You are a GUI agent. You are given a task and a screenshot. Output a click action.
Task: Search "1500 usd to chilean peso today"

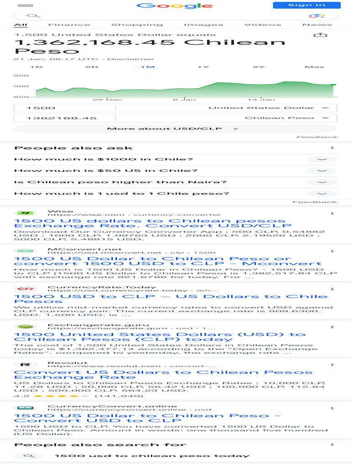click(152, 456)
